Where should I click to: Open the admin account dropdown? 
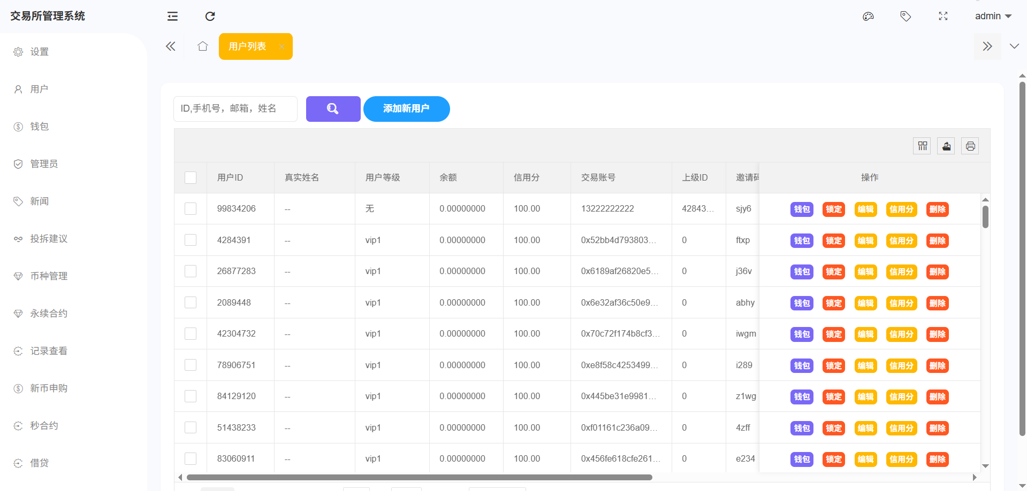993,16
